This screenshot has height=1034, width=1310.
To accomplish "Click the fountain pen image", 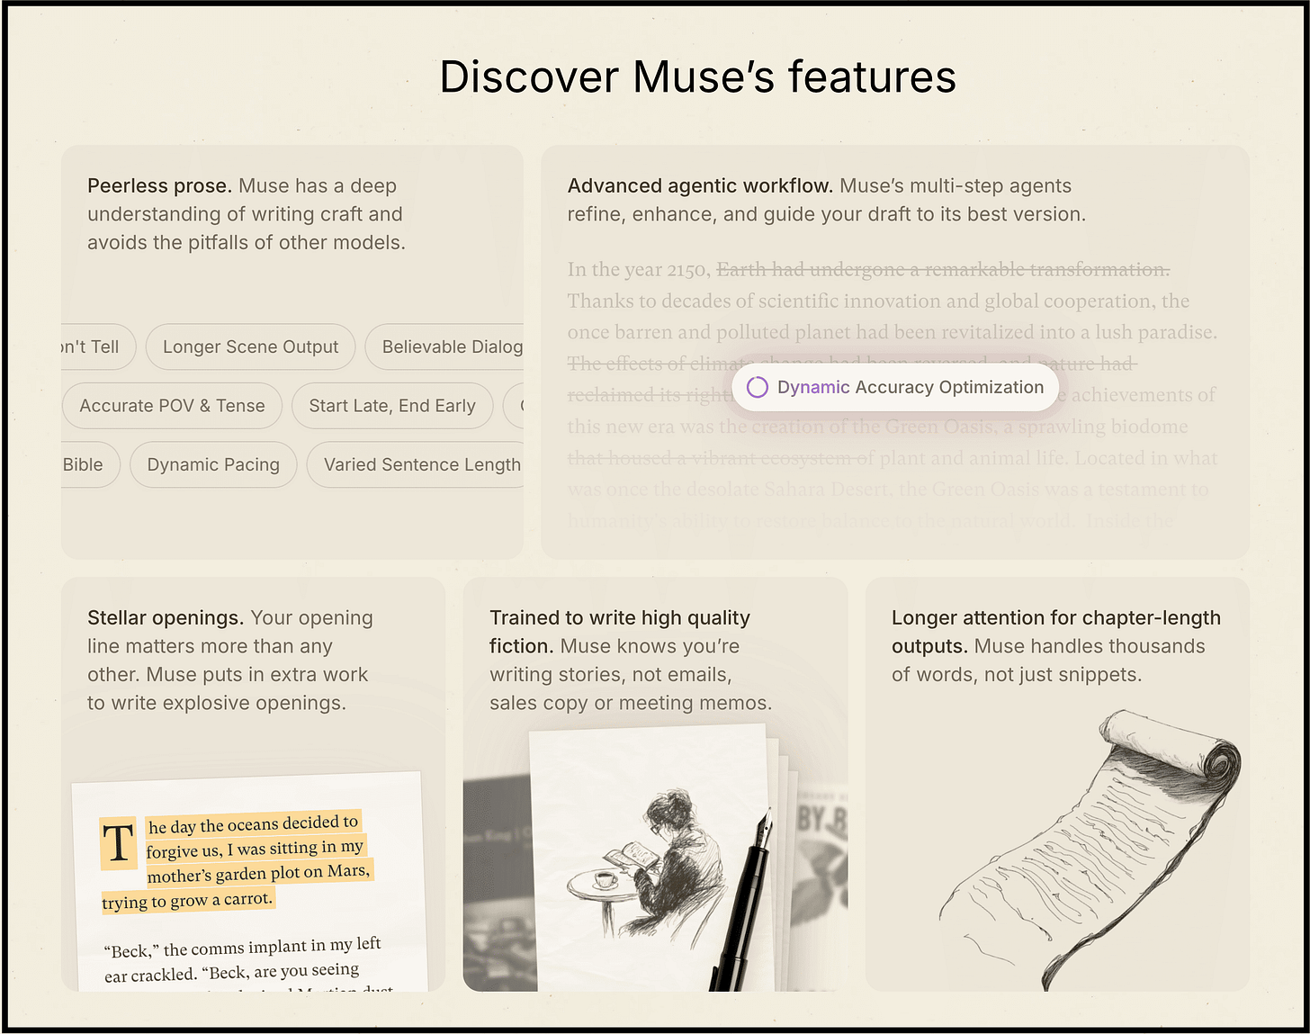I will click(x=742, y=900).
